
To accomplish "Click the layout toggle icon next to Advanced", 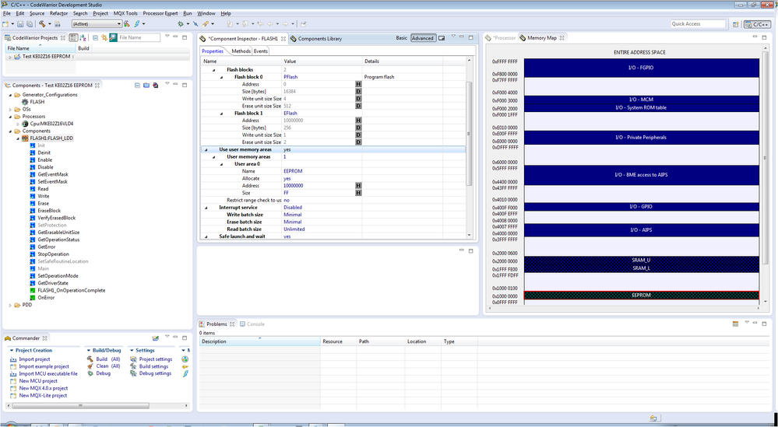I will (x=442, y=38).
